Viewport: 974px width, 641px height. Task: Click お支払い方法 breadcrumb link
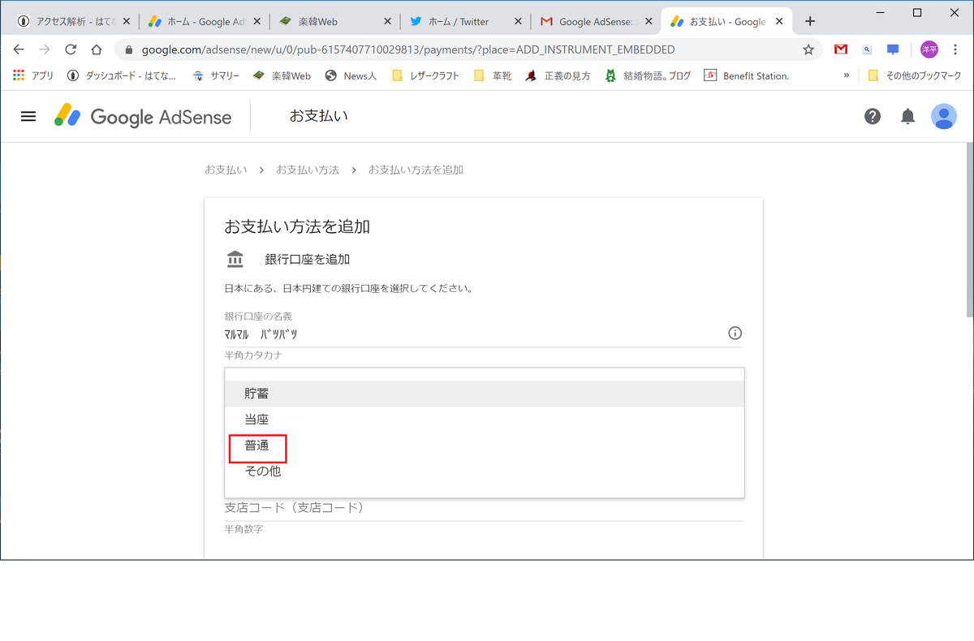(x=308, y=170)
